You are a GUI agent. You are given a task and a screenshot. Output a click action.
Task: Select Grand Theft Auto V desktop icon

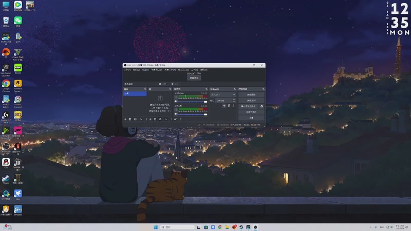18,54
